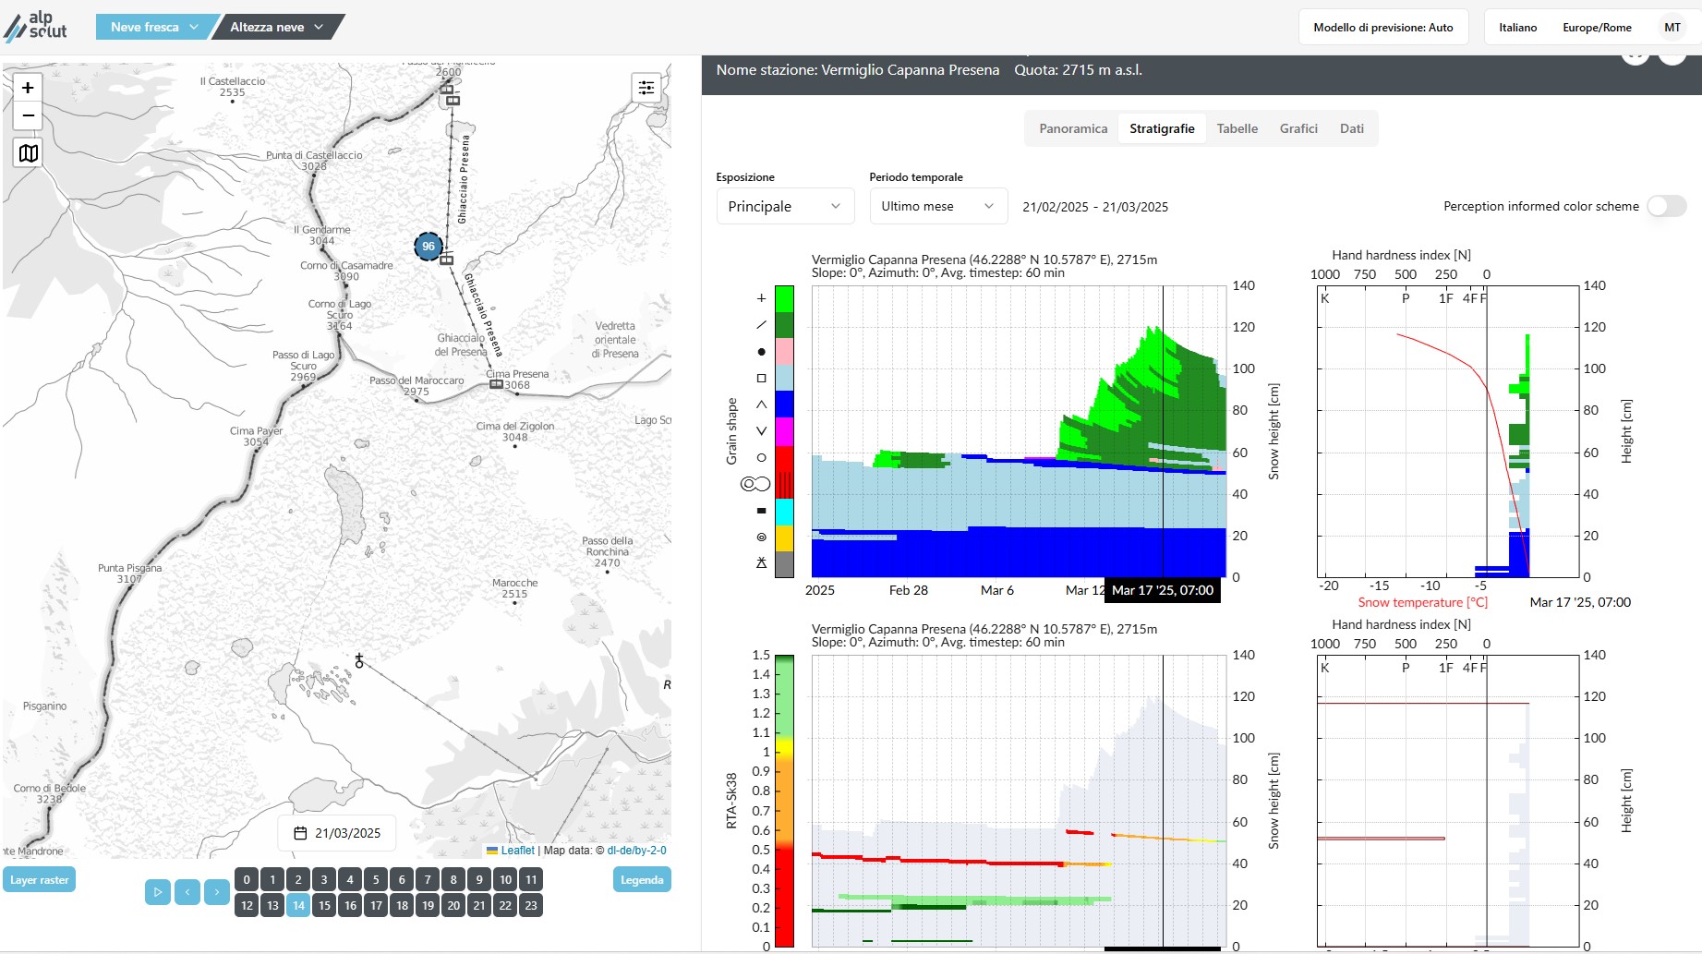Viewport: 1702px width, 954px height.
Task: Select hour 12 button
Action: click(247, 905)
